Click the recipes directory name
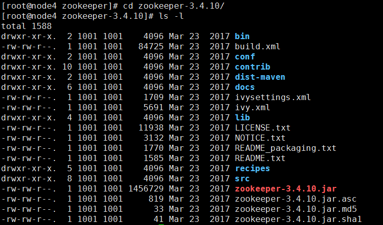This screenshot has height=225, width=383. pyautogui.click(x=252, y=169)
